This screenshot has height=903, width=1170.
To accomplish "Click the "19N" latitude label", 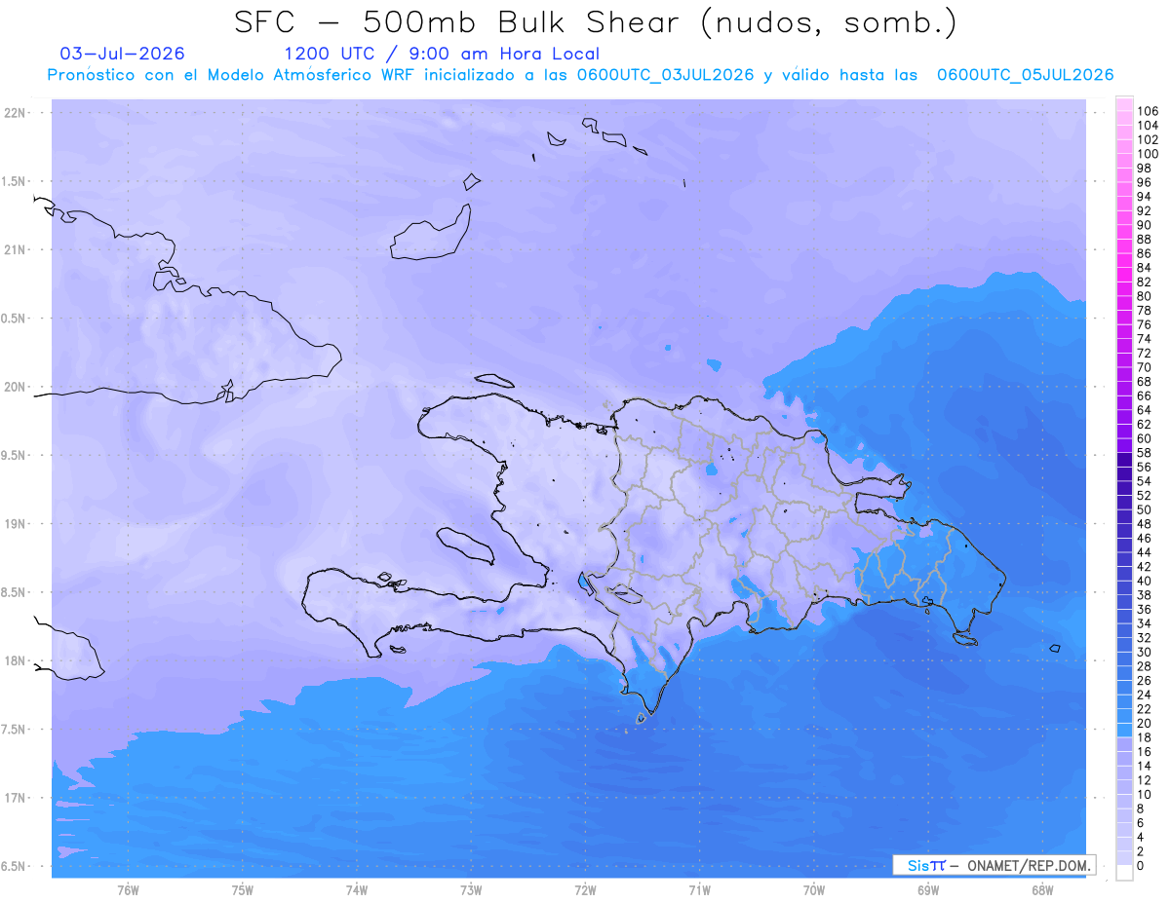I will click(16, 524).
